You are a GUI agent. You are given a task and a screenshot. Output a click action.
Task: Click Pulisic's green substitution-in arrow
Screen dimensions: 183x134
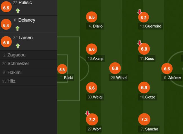[18, 11]
